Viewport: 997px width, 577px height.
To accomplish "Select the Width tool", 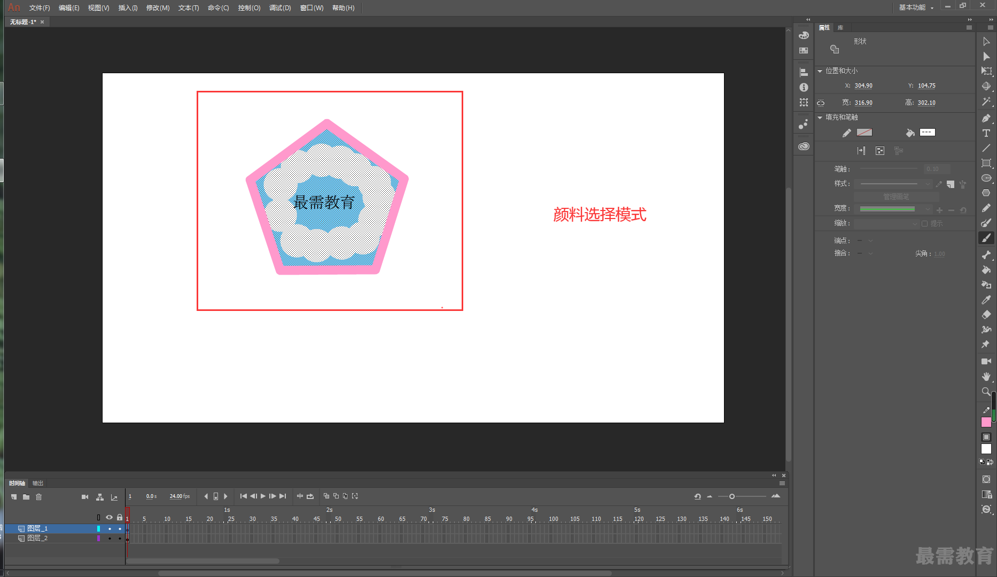I will click(986, 330).
